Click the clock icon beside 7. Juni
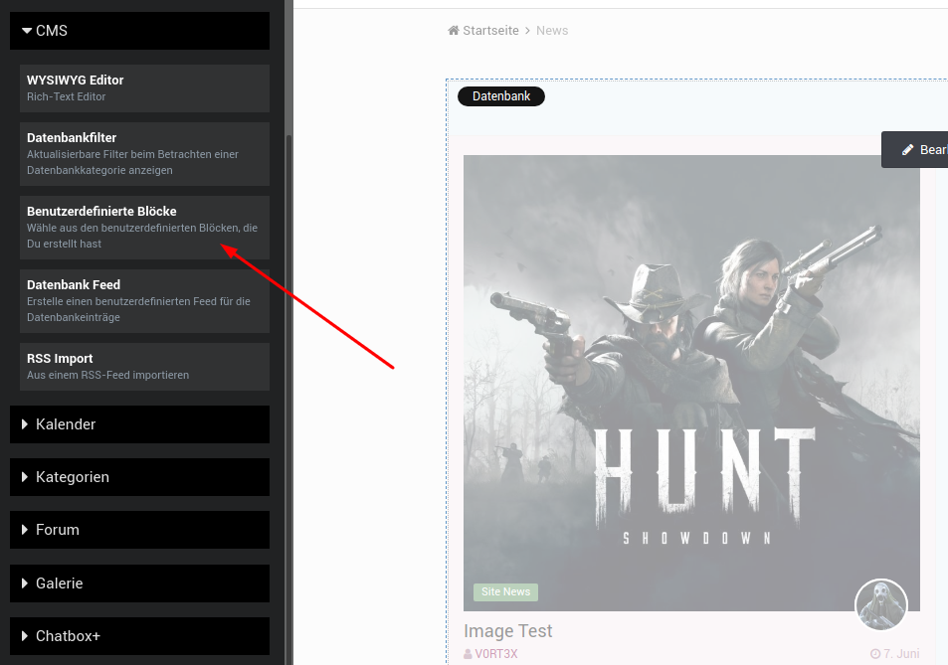Screen dimensions: 948x665 pyautogui.click(x=874, y=653)
